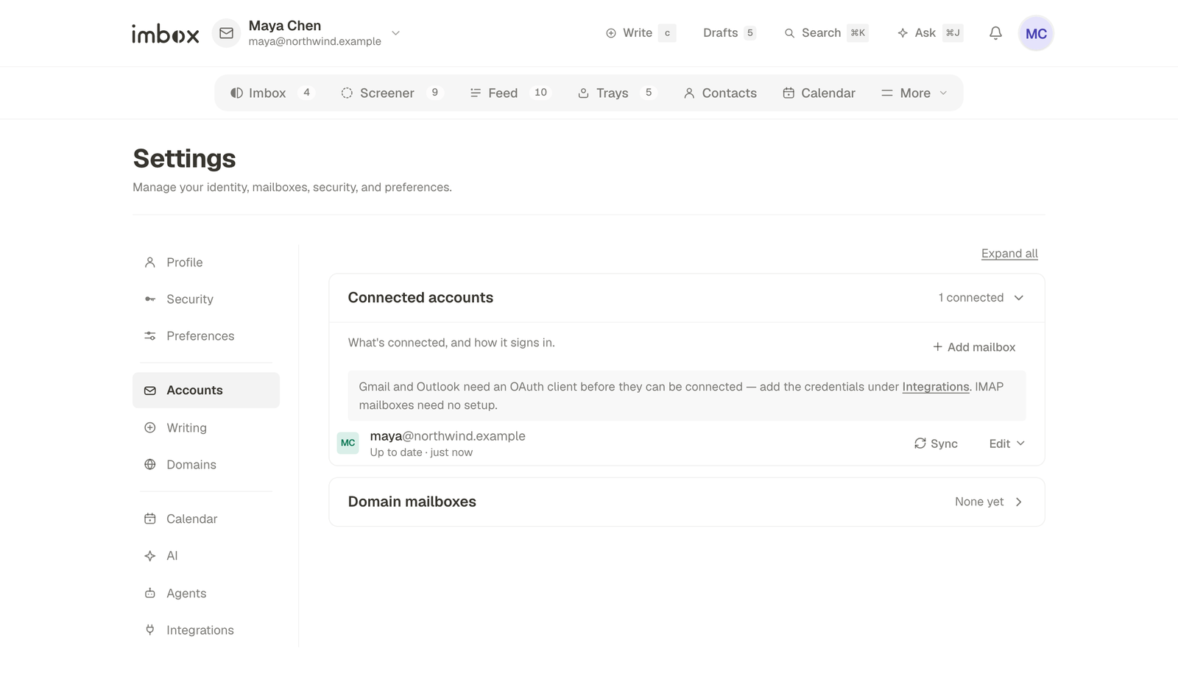Open Search
This screenshot has width=1178, height=684.
click(x=826, y=33)
